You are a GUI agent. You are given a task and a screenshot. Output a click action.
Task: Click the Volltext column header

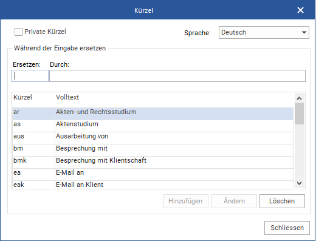click(67, 97)
